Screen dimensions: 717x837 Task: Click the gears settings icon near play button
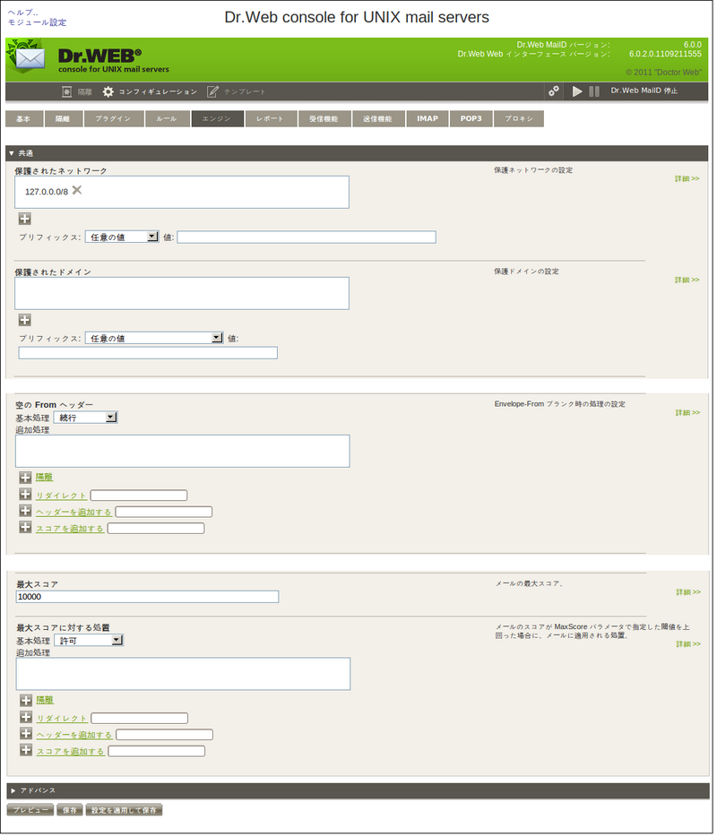pyautogui.click(x=554, y=91)
